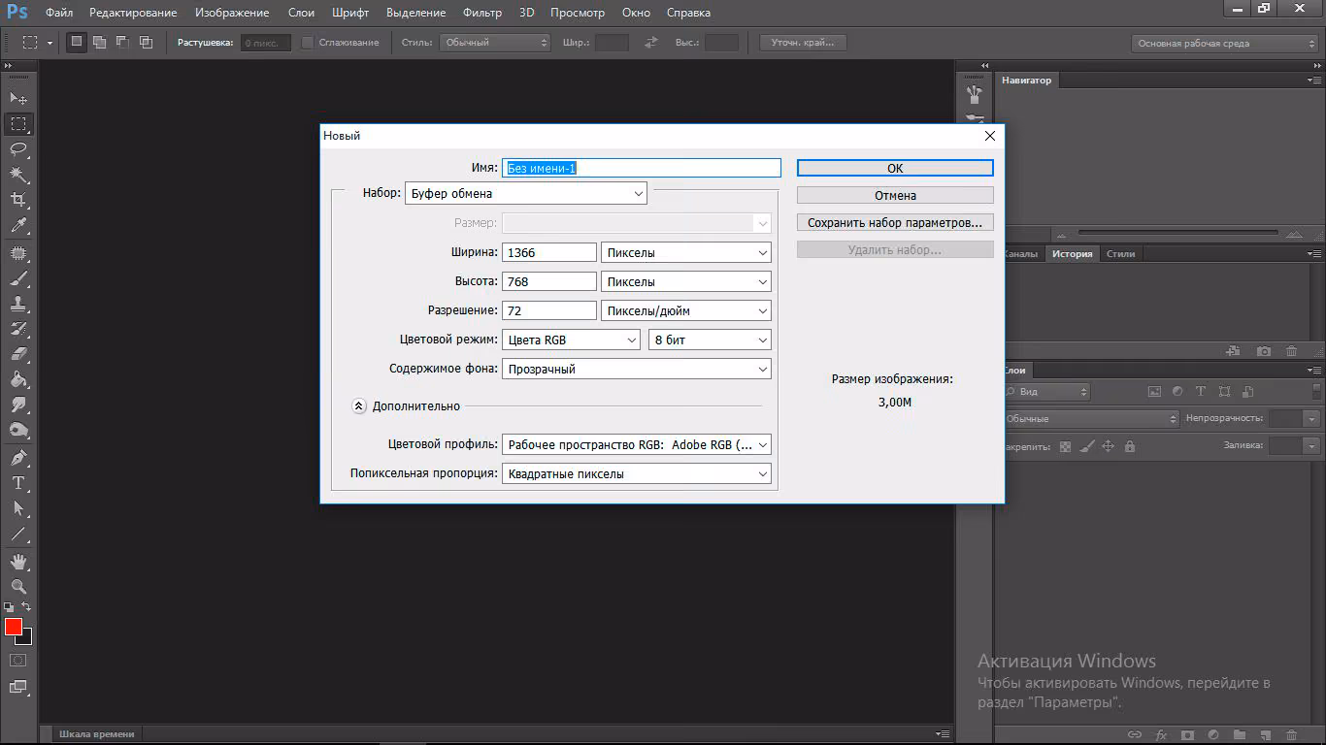Click Сохранить набор параметров button
This screenshot has height=745, width=1326.
[895, 222]
